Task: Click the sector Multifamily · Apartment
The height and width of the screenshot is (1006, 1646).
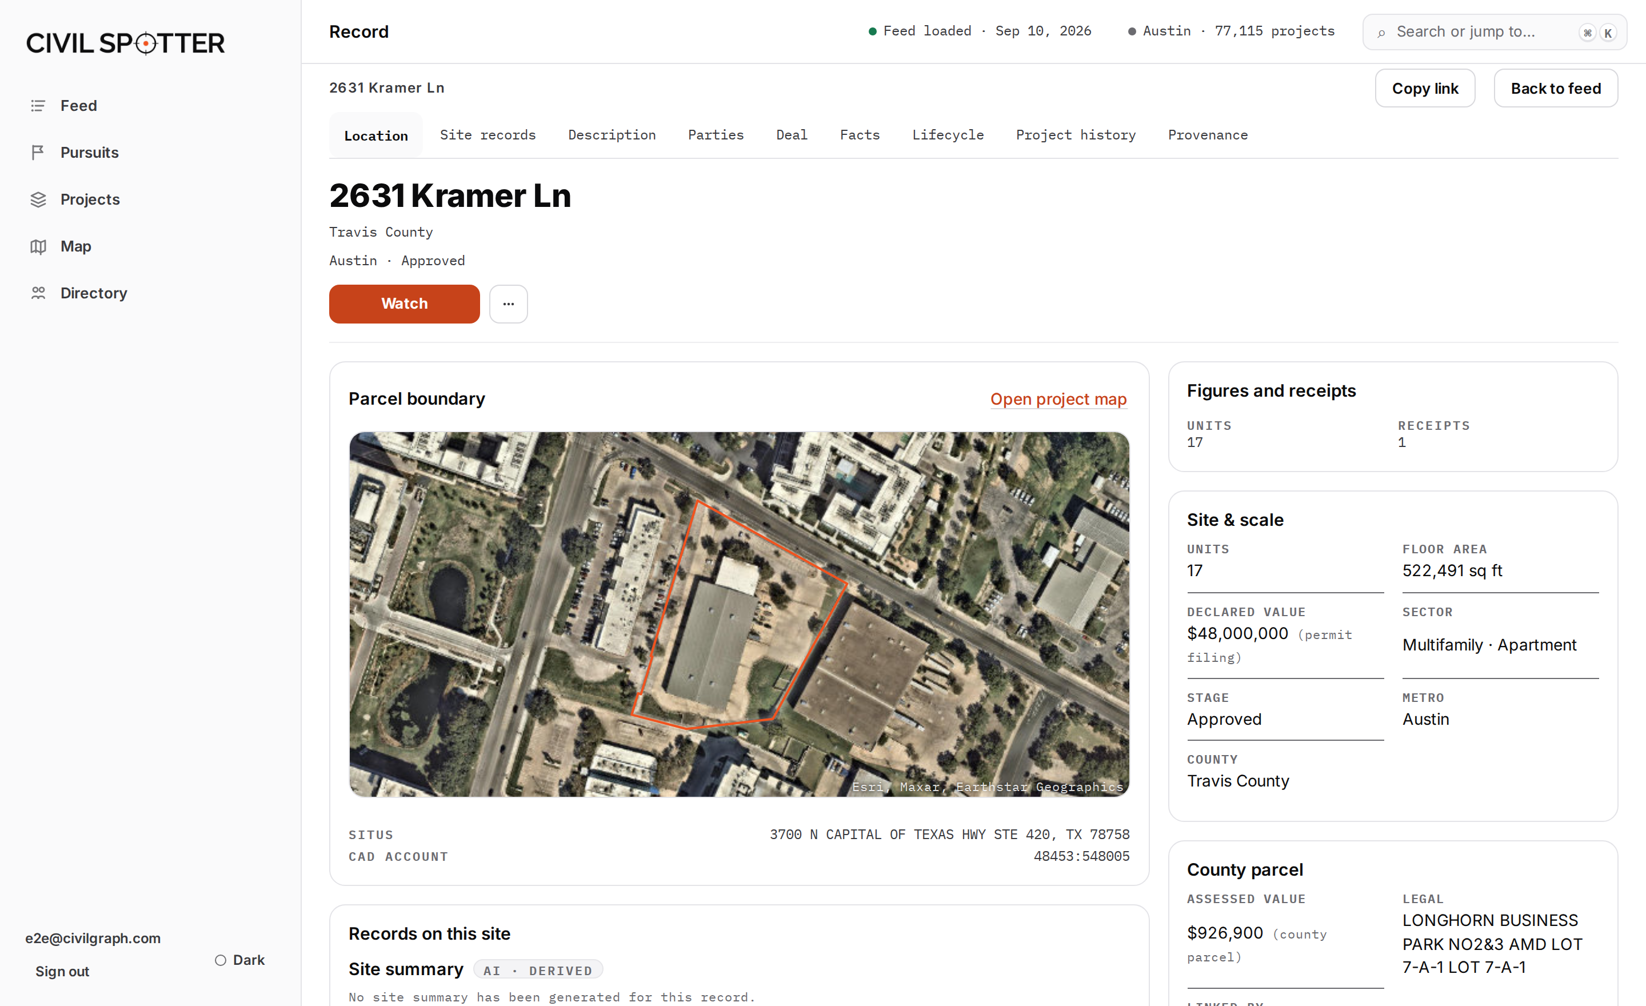Action: coord(1489,645)
